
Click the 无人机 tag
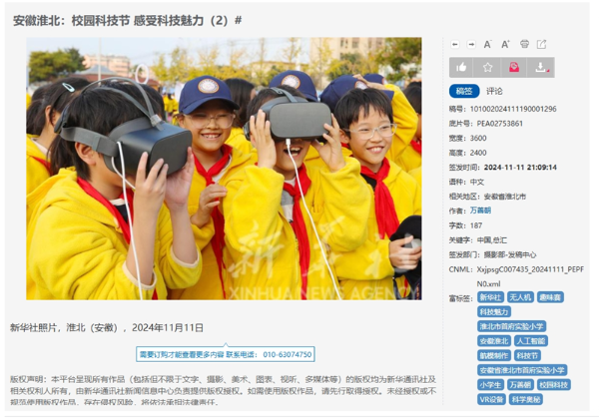click(x=520, y=297)
